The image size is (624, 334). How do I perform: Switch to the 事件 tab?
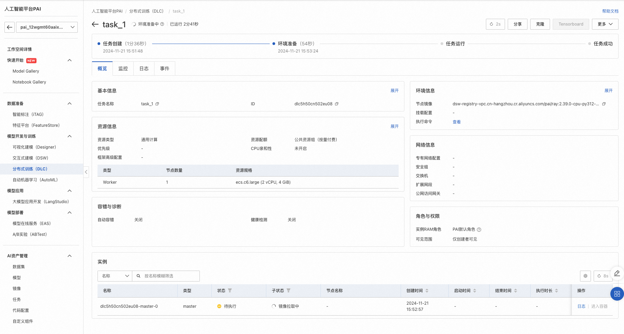(x=165, y=69)
